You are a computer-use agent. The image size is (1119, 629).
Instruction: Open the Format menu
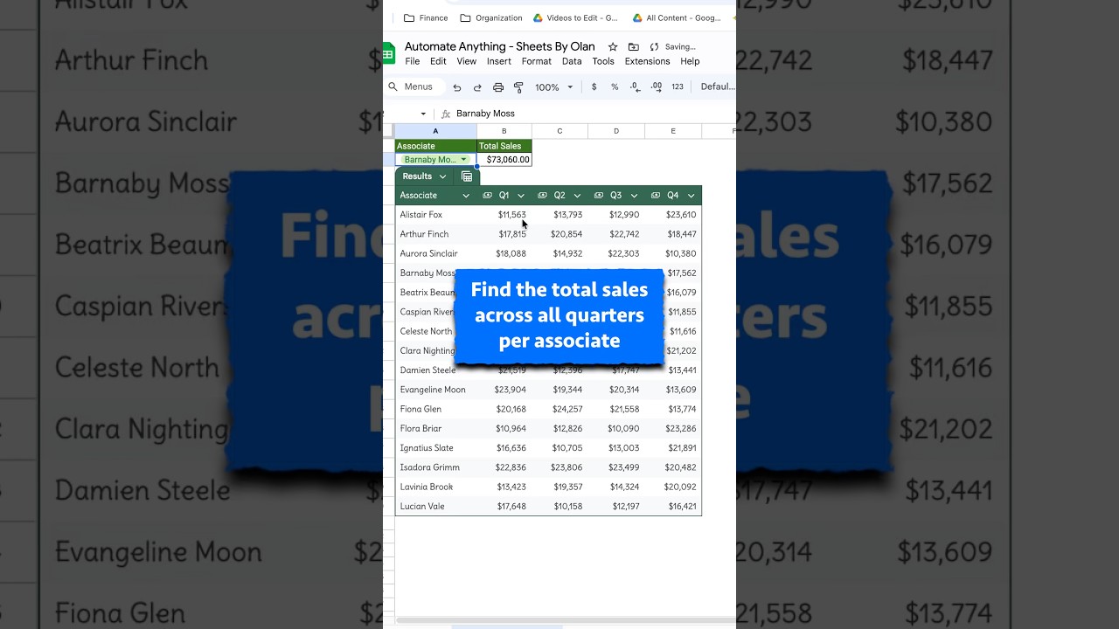tap(537, 61)
